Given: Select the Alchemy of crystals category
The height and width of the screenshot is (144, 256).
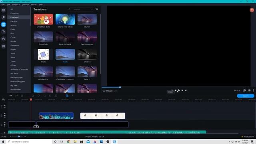Looking at the screenshot, I should click(x=19, y=69).
